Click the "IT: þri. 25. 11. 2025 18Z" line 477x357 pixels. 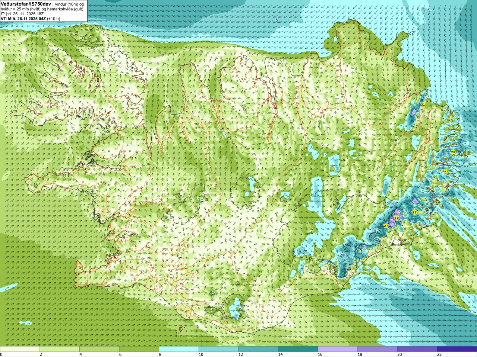(x=23, y=14)
